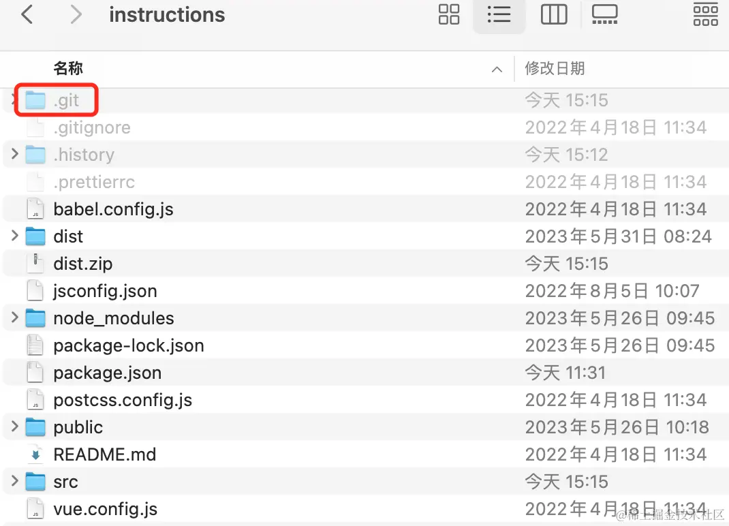Switch to icon grid view
This screenshot has height=526, width=729.
[x=449, y=14]
